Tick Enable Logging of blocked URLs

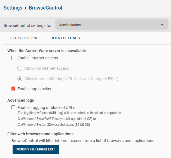pos(13,107)
